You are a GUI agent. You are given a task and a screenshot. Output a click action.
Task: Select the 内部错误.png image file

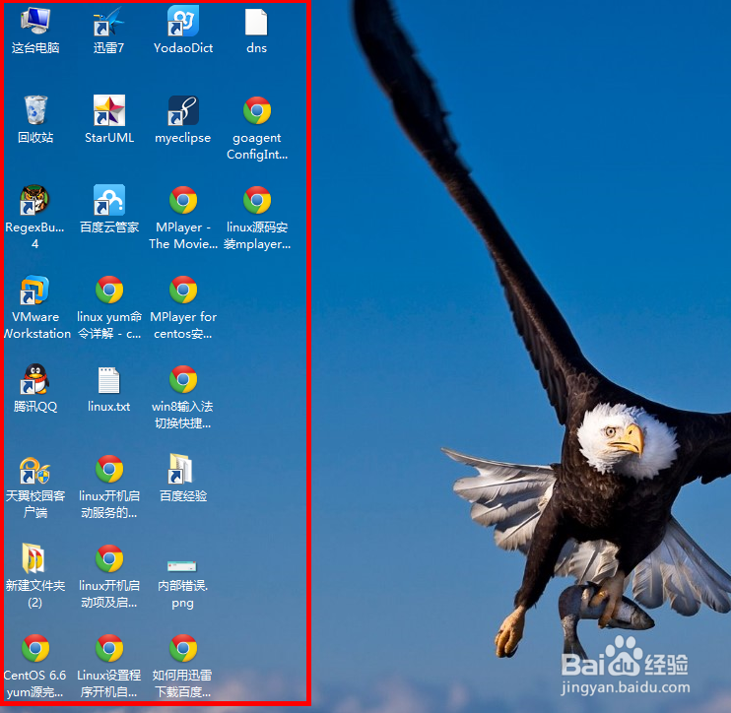pos(182,566)
